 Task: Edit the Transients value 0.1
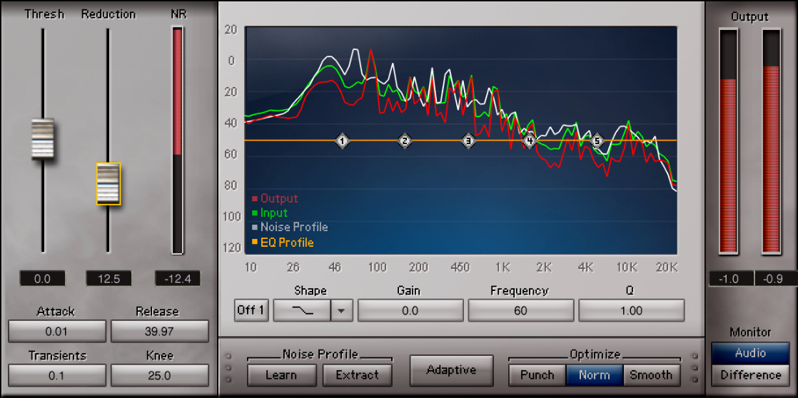57,376
